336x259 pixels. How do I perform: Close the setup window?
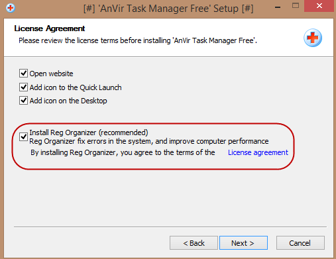pyautogui.click(x=319, y=6)
